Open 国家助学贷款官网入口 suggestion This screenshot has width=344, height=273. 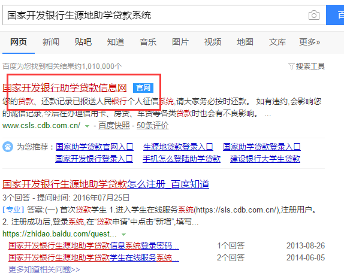[x=94, y=147]
